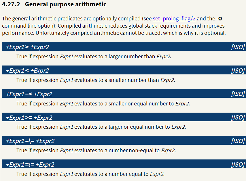The width and height of the screenshot is (246, 181).
Task: Click the +Expr1 =< +Expr2 predicate header
Action: click(29, 94)
